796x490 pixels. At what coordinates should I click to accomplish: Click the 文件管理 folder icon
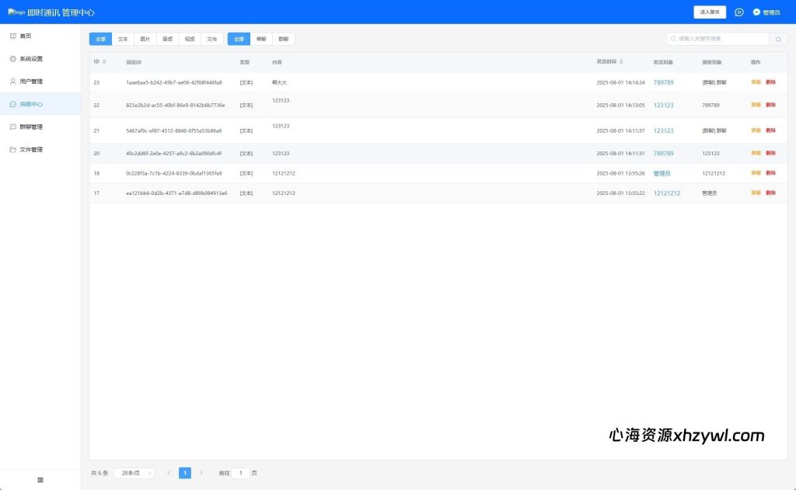tap(13, 149)
